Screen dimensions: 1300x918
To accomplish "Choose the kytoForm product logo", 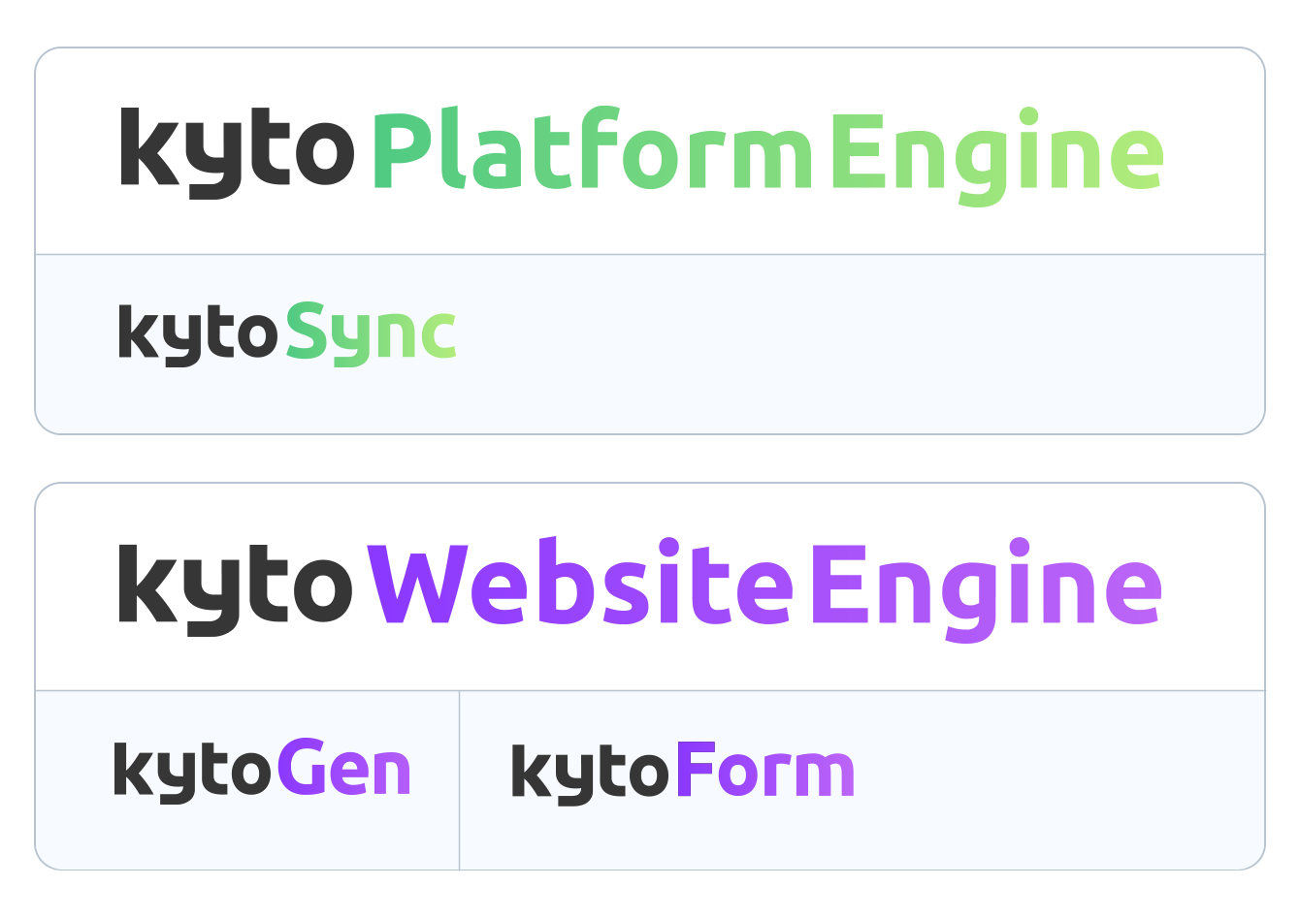I will [x=683, y=772].
